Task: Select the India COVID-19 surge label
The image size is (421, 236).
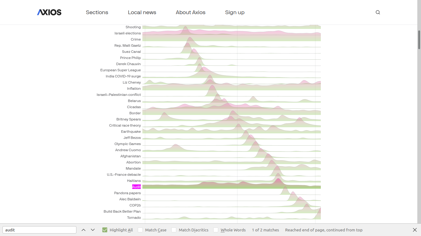Action: click(x=123, y=76)
